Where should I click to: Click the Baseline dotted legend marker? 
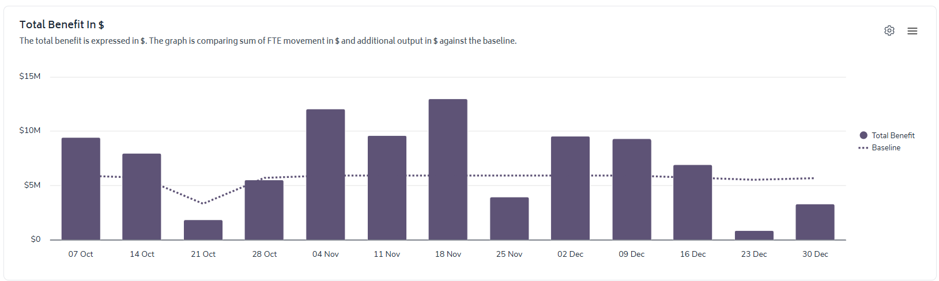pyautogui.click(x=863, y=148)
